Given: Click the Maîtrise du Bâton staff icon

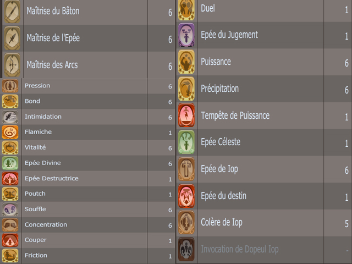Looking at the screenshot, I should [12, 11].
